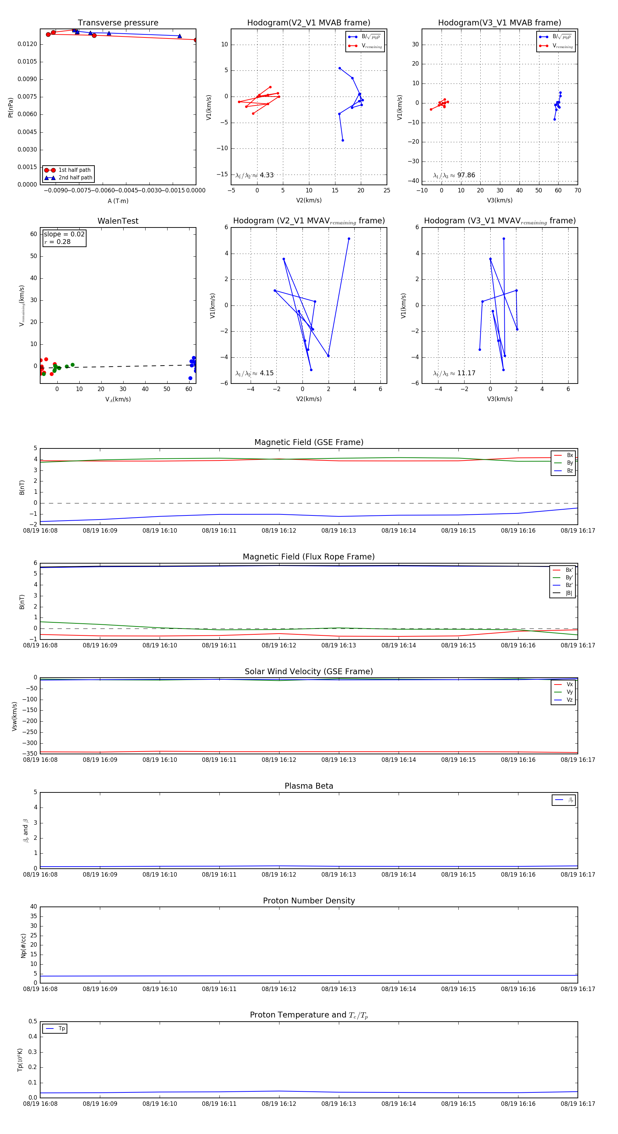Viewport: 618px width, 1134px height.
Task: Click the "Bz" legend entry in GSE field plot
Action: pos(563,470)
